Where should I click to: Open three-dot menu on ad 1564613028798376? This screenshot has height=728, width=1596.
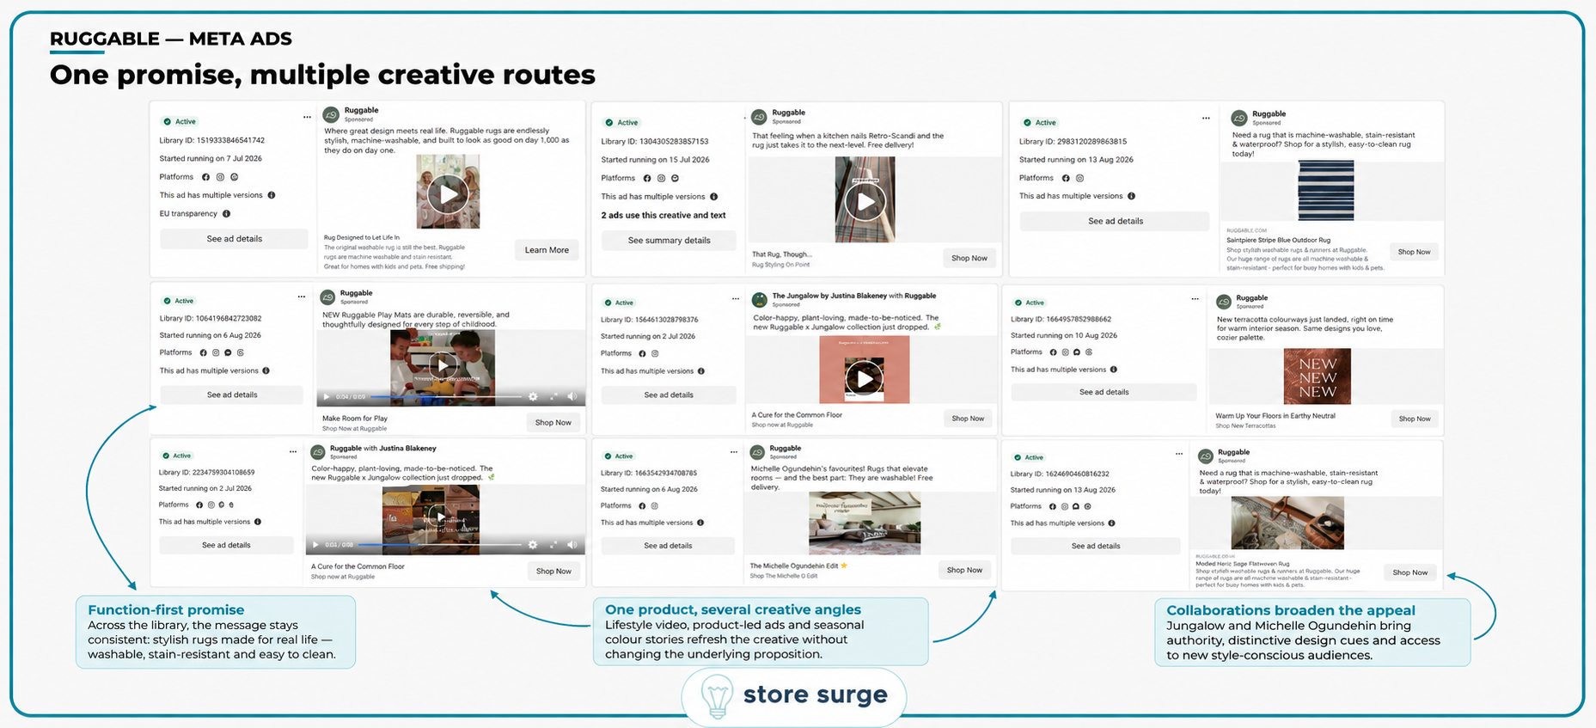[736, 299]
